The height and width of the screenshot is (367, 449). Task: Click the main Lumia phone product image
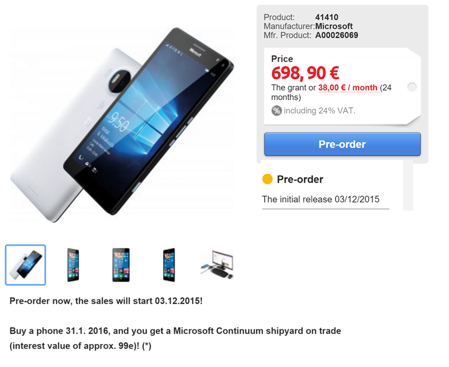[122, 125]
